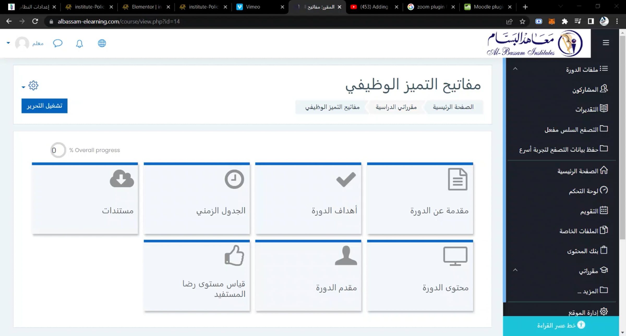Viewport: 626px width, 336px height.
Task: Click the browser forward arrow
Action: pyautogui.click(x=22, y=21)
